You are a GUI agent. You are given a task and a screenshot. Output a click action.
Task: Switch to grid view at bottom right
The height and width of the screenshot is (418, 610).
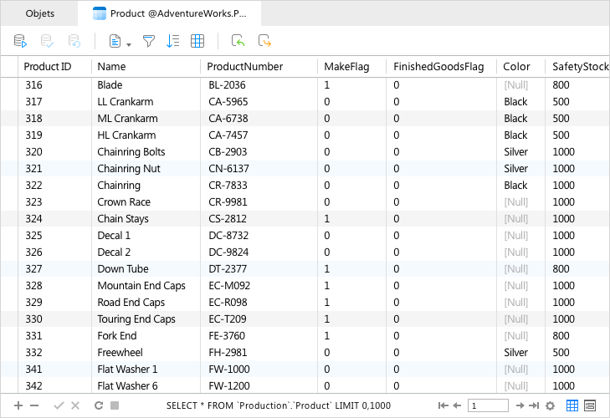pos(572,405)
